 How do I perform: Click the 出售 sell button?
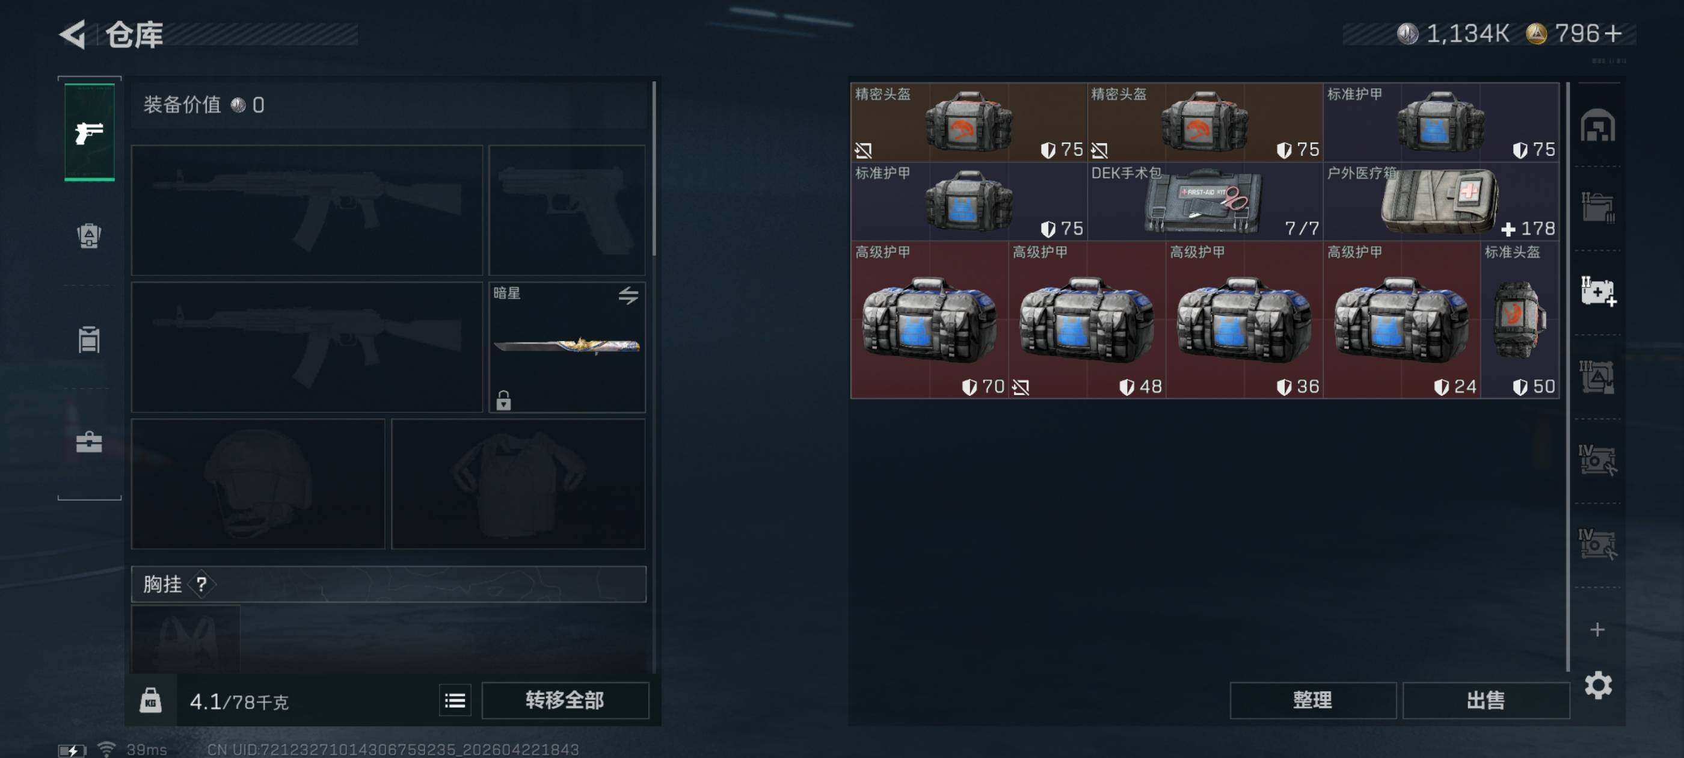point(1486,700)
